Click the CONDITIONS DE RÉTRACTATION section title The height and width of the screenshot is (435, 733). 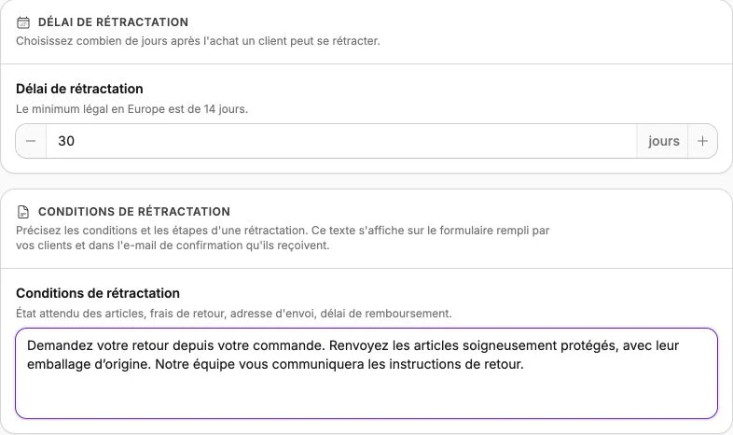[134, 211]
